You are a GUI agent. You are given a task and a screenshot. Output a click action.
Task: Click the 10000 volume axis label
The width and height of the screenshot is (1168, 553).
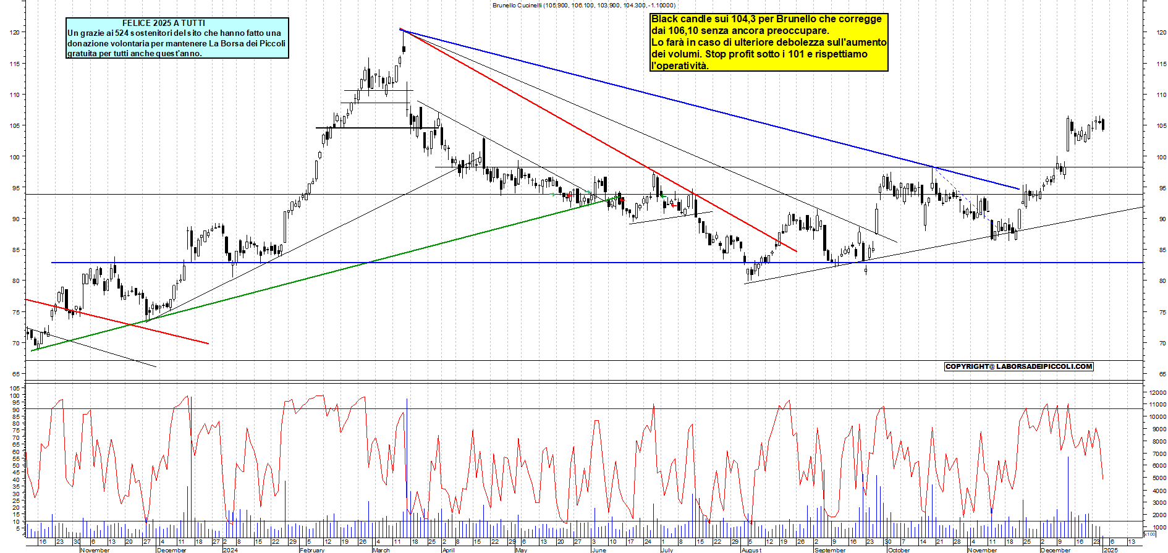click(x=1157, y=417)
